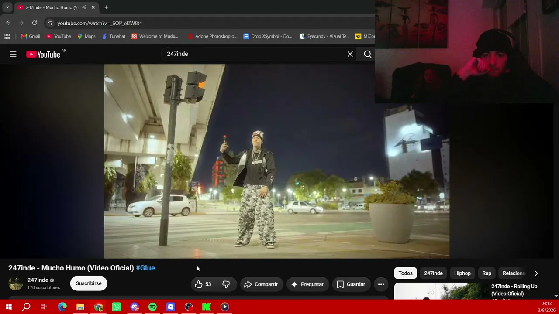Viewport: 559px width, 314px height.
Task: Open Task View on taskbar
Action: [44, 307]
